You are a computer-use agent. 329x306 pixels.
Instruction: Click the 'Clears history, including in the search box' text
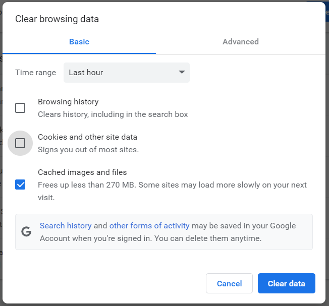[113, 114]
